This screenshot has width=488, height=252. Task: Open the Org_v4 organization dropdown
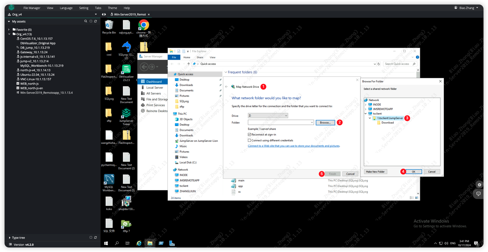(96, 14)
